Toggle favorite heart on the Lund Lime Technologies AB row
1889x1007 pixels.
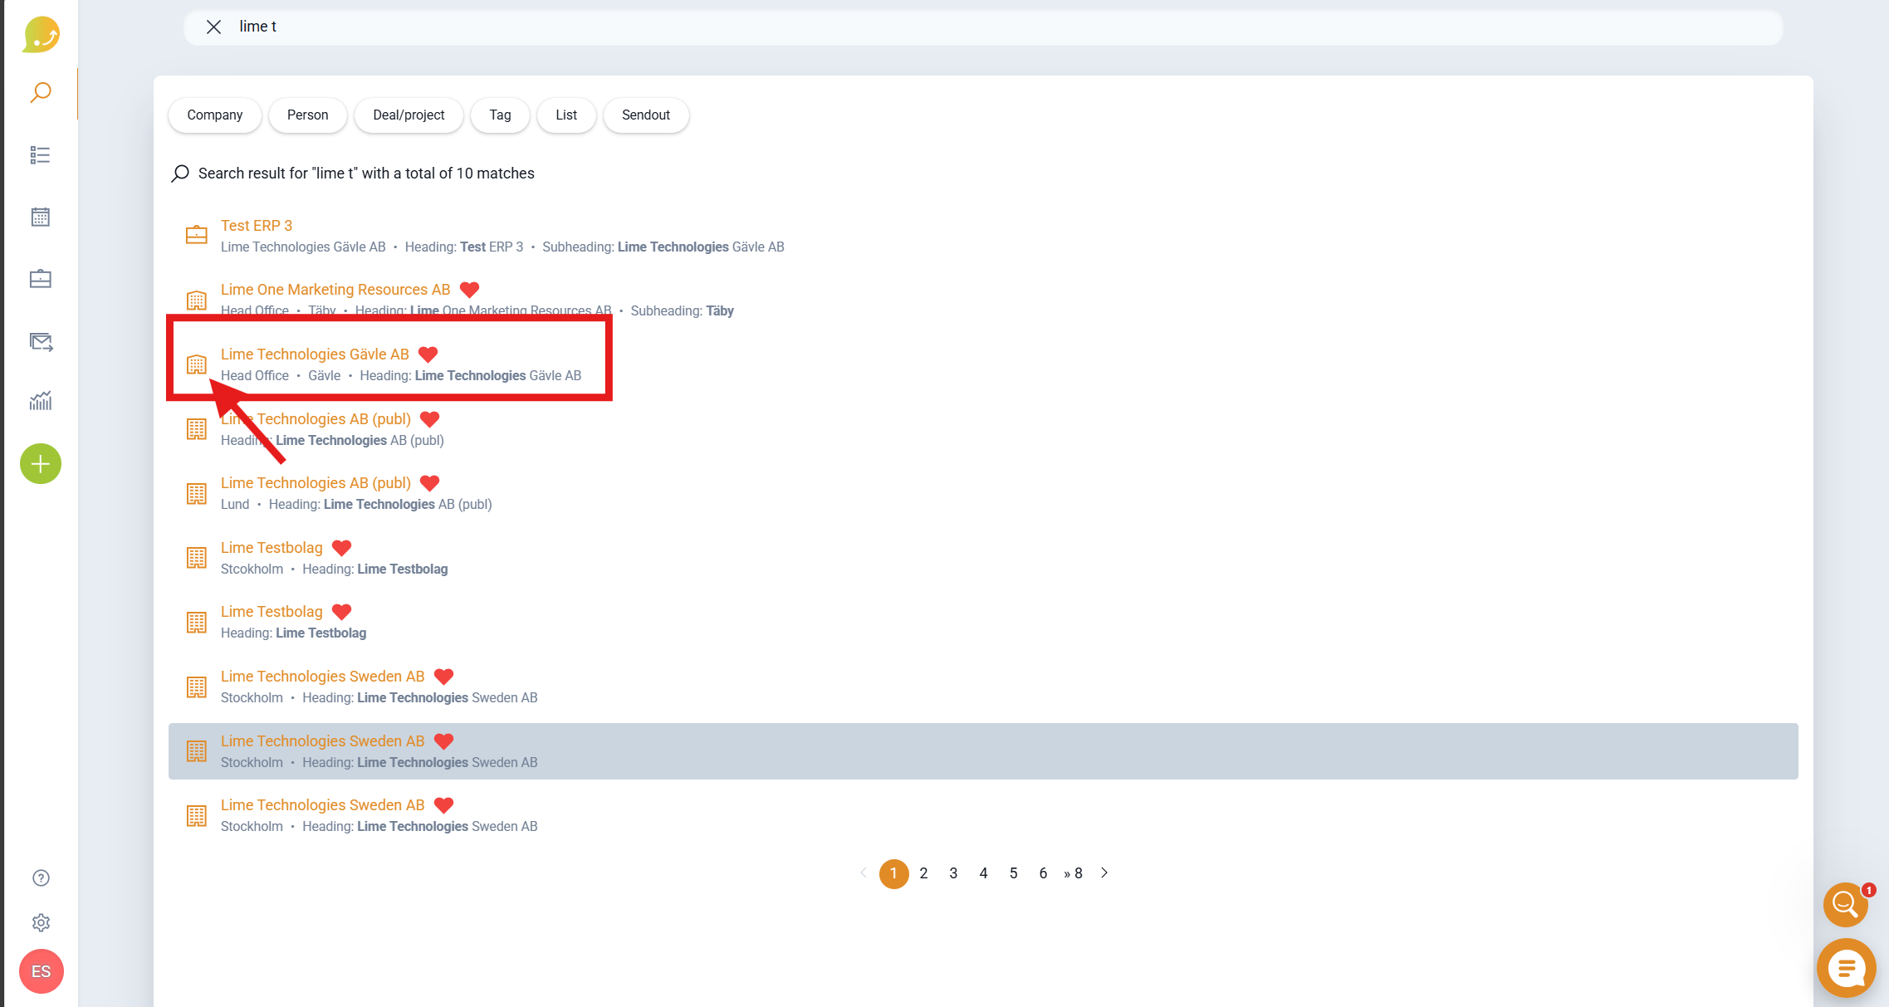click(x=430, y=483)
